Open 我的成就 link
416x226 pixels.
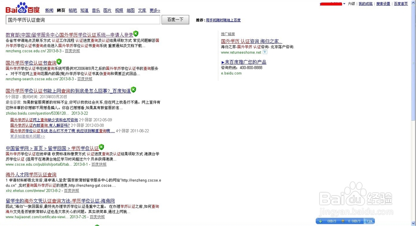click(366, 4)
